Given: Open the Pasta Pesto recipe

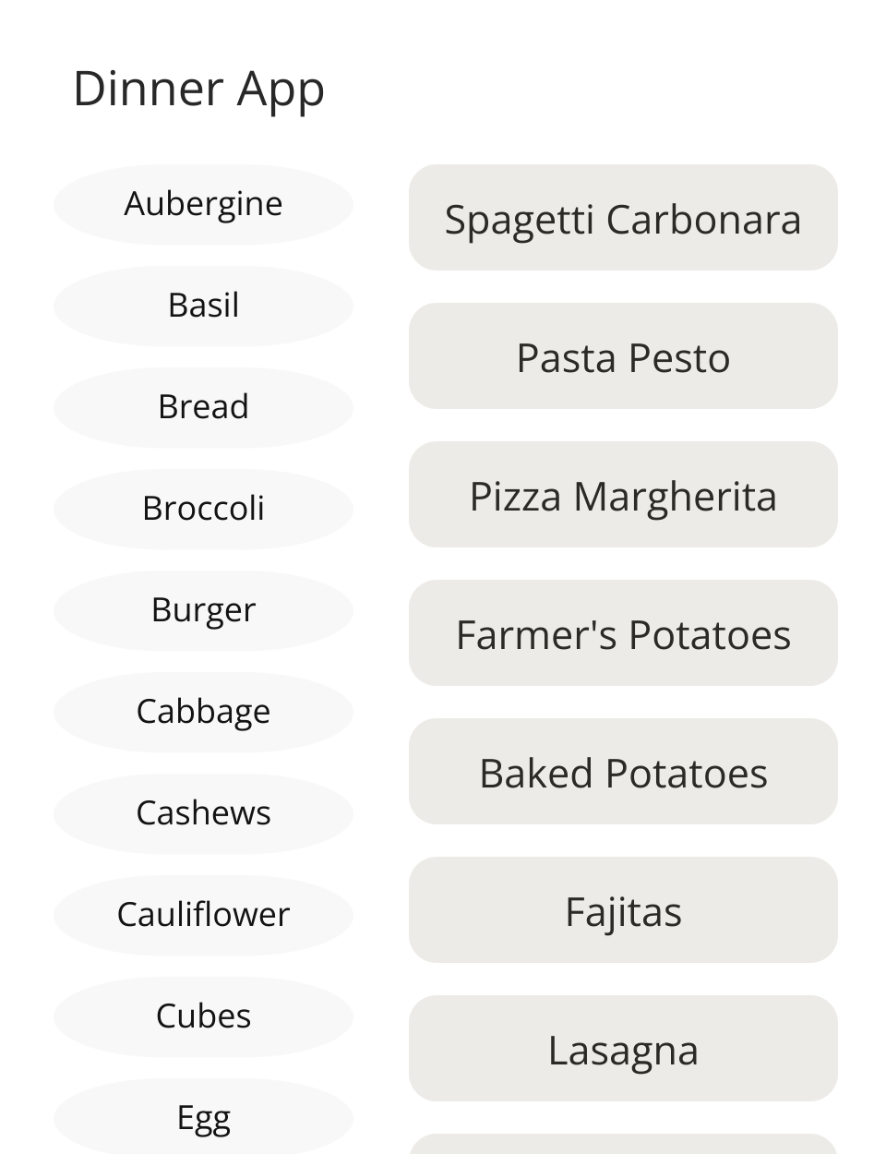Looking at the screenshot, I should (623, 356).
